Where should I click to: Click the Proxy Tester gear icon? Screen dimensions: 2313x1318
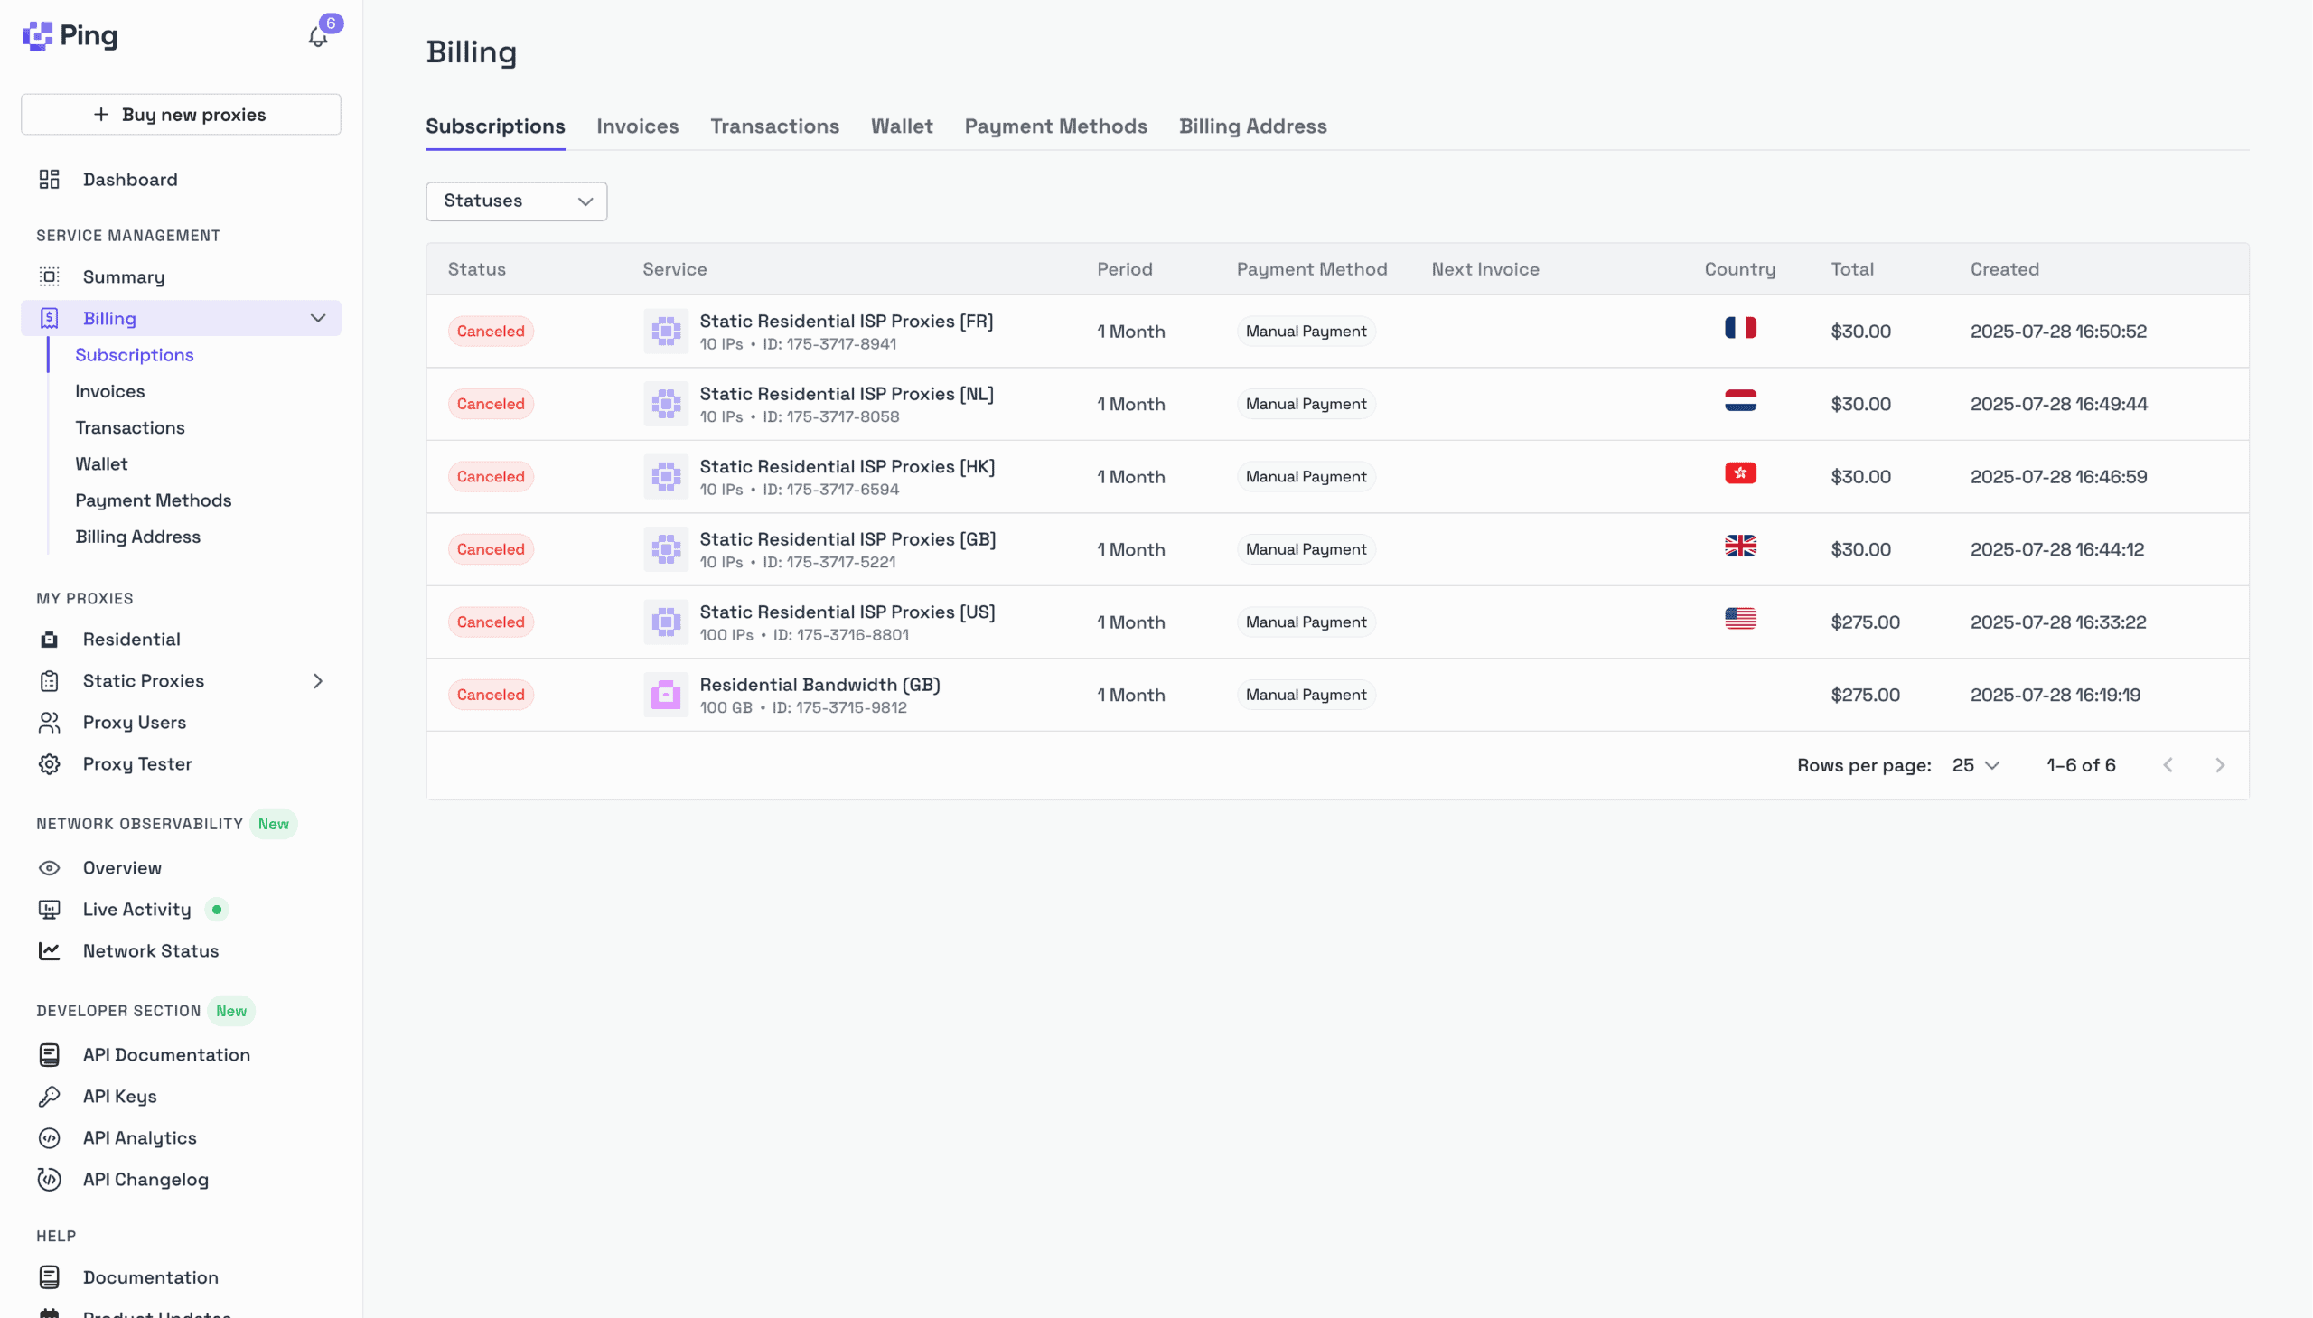click(x=49, y=764)
